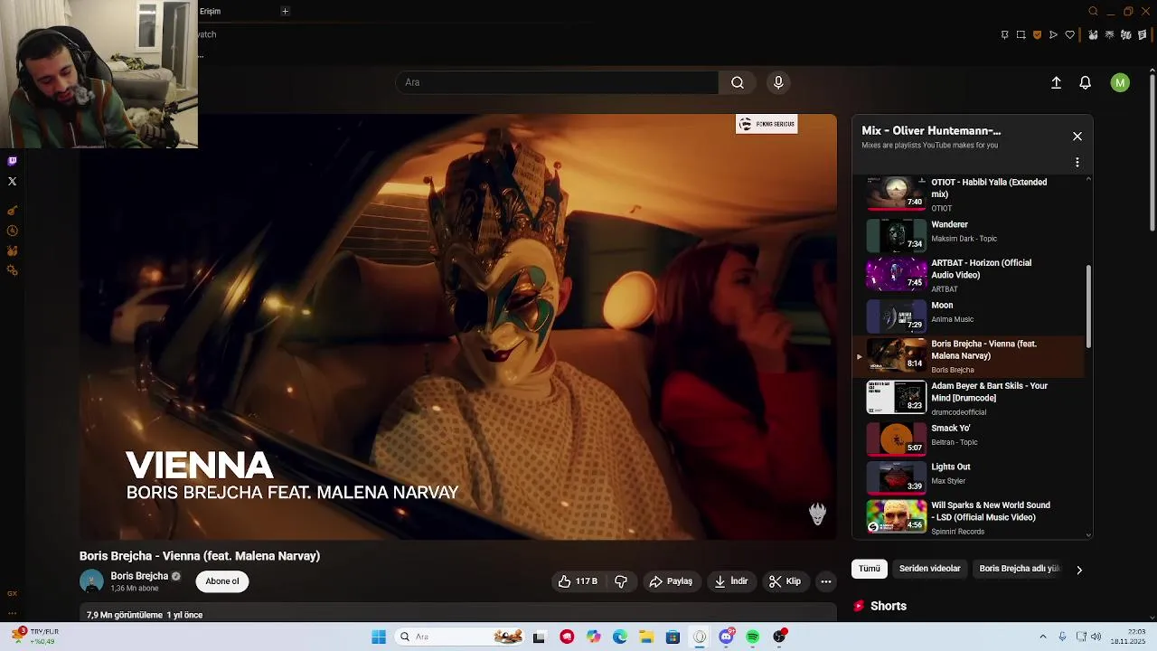Open Boris Brejcha channel name link
The width and height of the screenshot is (1157, 651).
[x=139, y=576]
